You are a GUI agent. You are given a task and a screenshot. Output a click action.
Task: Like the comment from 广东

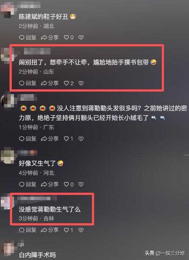pos(69,139)
